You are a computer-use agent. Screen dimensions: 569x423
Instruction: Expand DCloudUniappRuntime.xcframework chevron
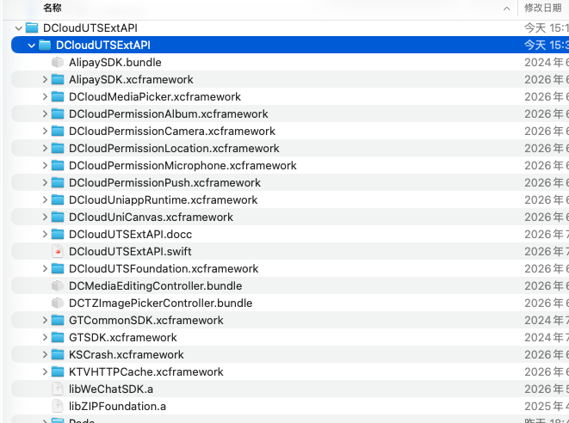pos(45,200)
